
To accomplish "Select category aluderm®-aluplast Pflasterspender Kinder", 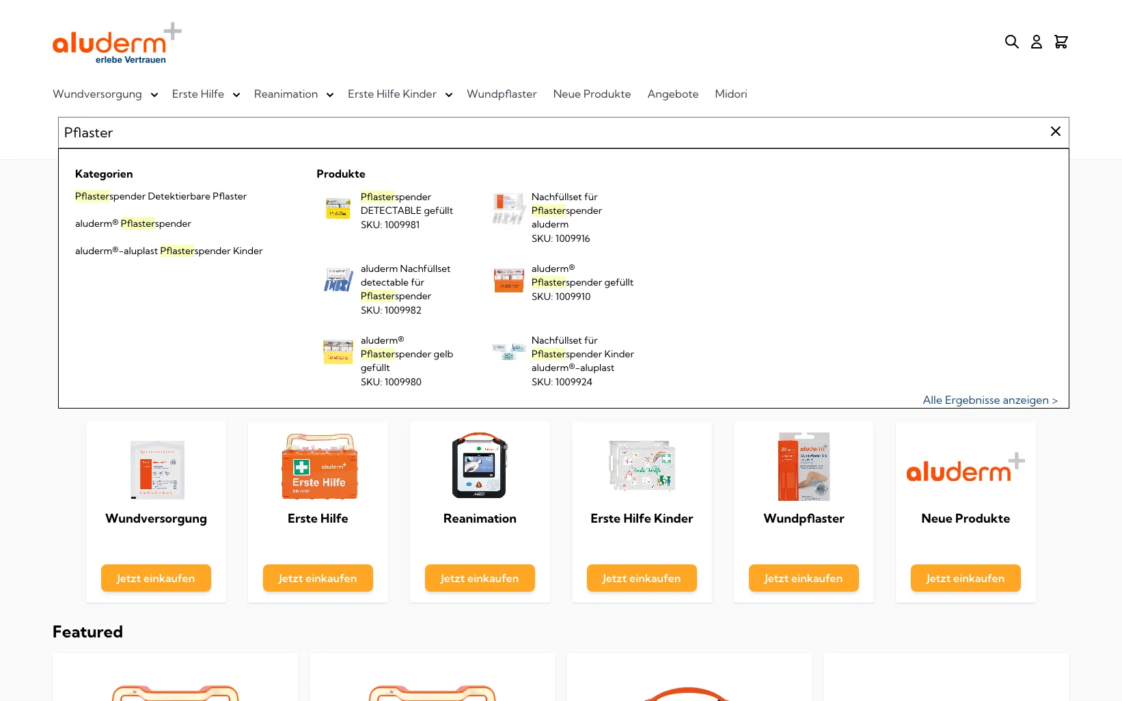I will (169, 251).
